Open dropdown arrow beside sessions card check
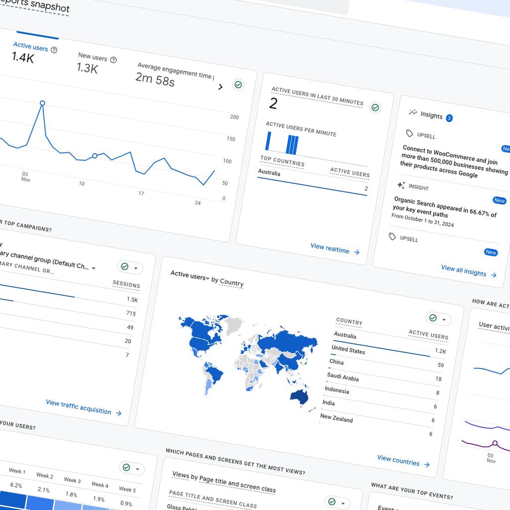 click(136, 268)
